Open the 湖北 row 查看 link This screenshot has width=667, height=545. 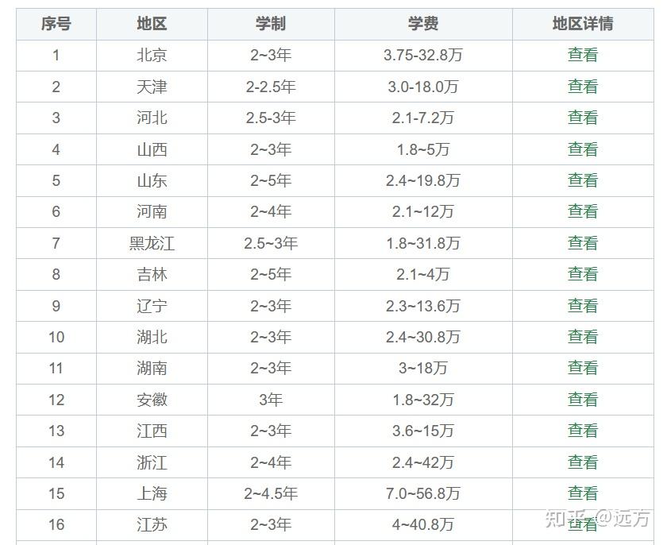point(582,337)
